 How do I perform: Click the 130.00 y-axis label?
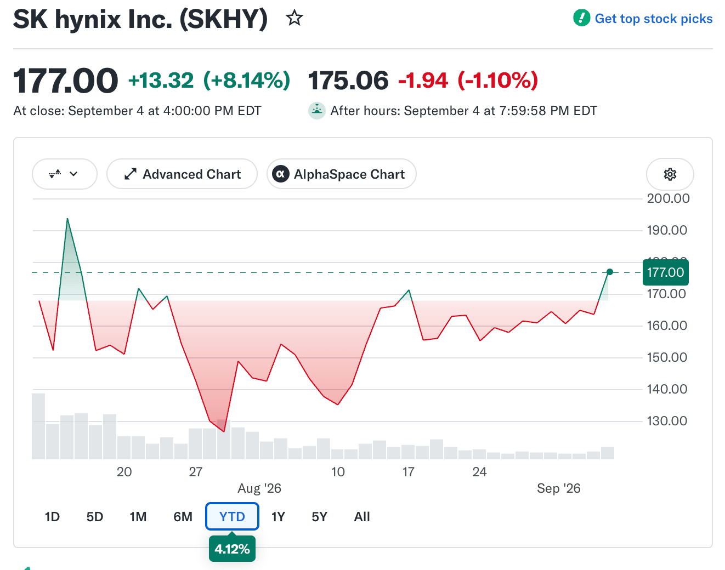click(x=667, y=421)
